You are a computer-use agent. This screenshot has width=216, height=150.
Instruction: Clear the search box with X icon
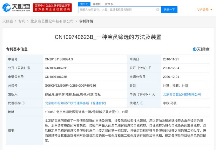coord(158,10)
